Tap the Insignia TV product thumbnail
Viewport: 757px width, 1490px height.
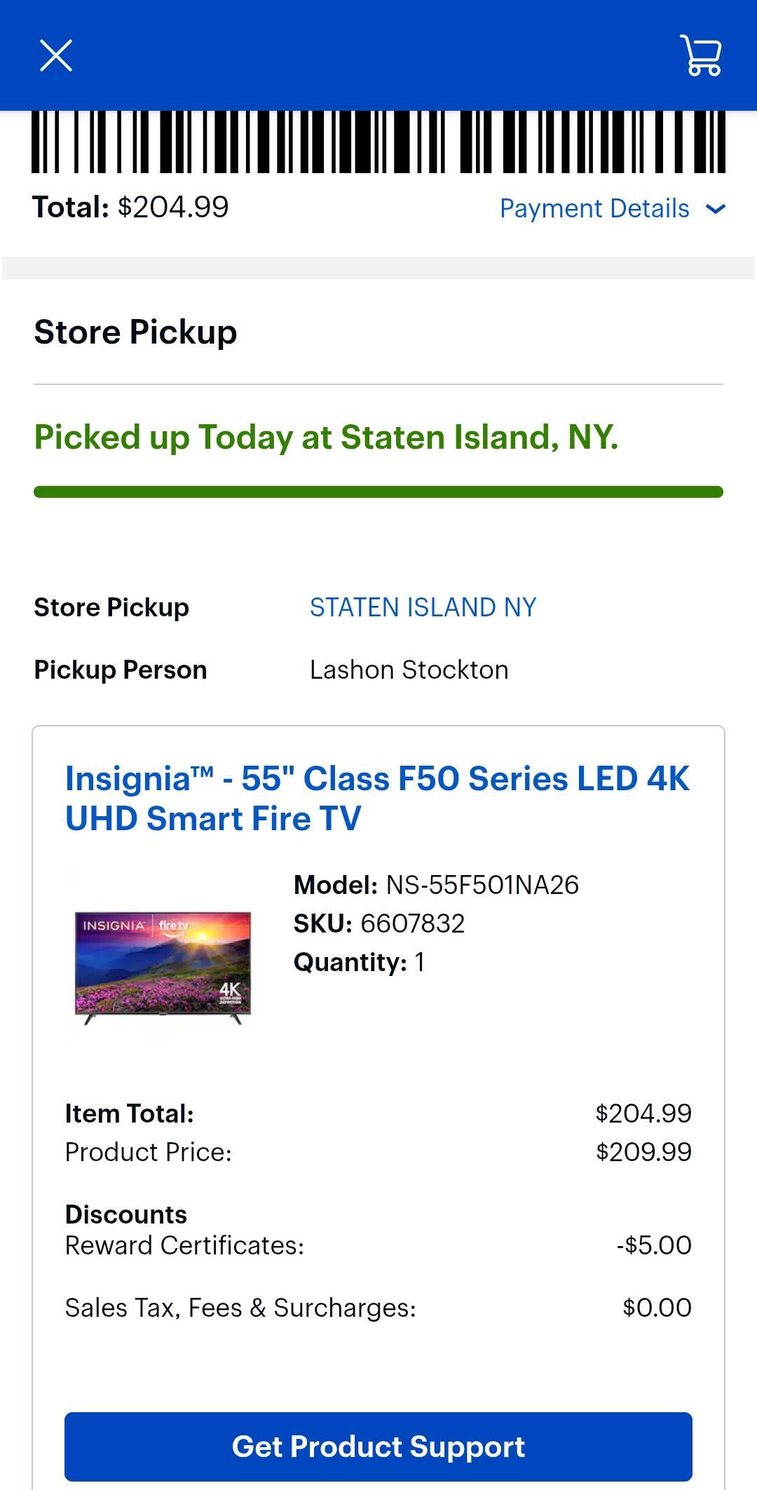pos(163,967)
